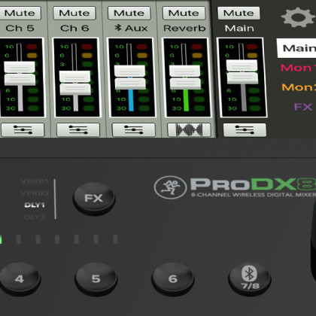Click the VERB2 effect label
This screenshot has width=316, height=316.
(x=35, y=193)
